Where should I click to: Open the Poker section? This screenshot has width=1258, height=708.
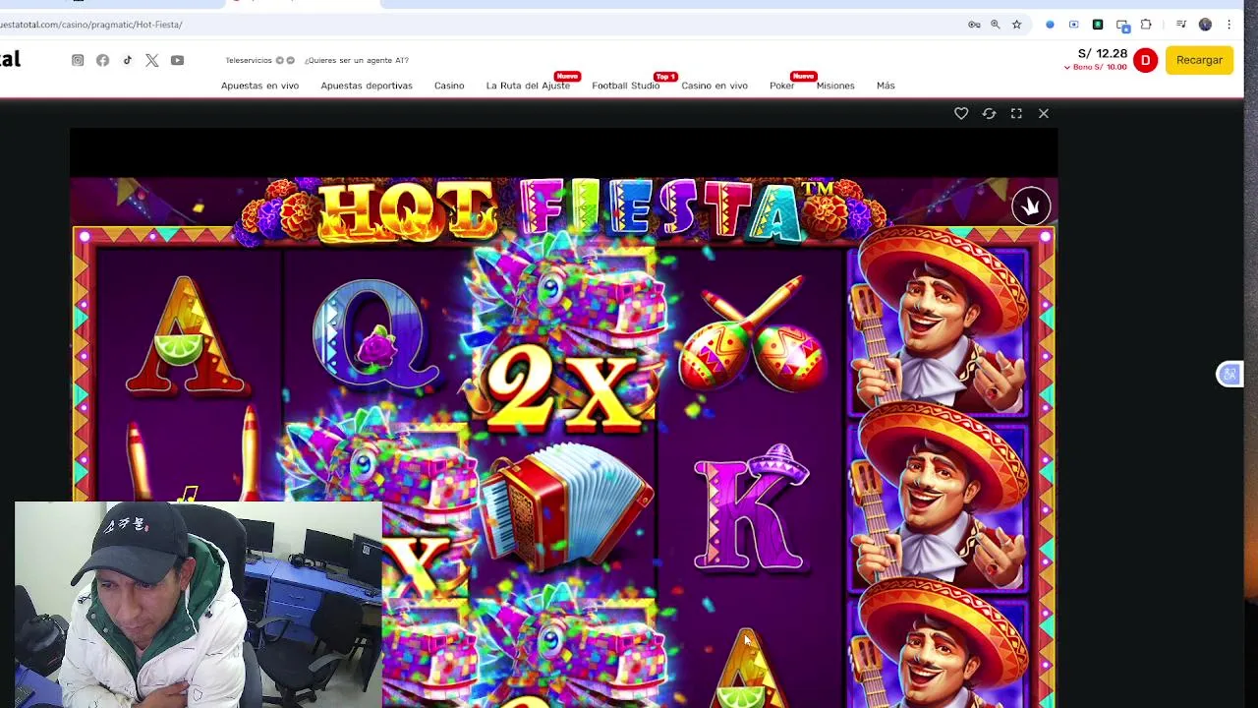click(x=782, y=86)
